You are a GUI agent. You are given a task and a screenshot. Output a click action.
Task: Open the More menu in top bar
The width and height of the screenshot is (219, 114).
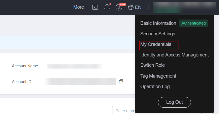pyautogui.click(x=79, y=7)
